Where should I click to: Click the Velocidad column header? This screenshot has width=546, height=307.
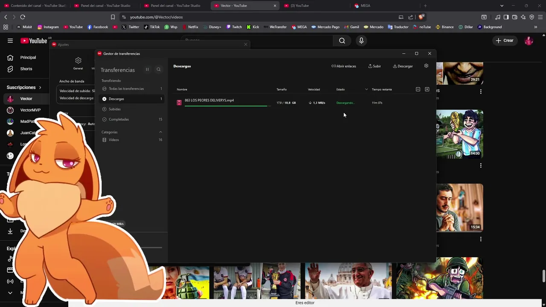pyautogui.click(x=314, y=90)
